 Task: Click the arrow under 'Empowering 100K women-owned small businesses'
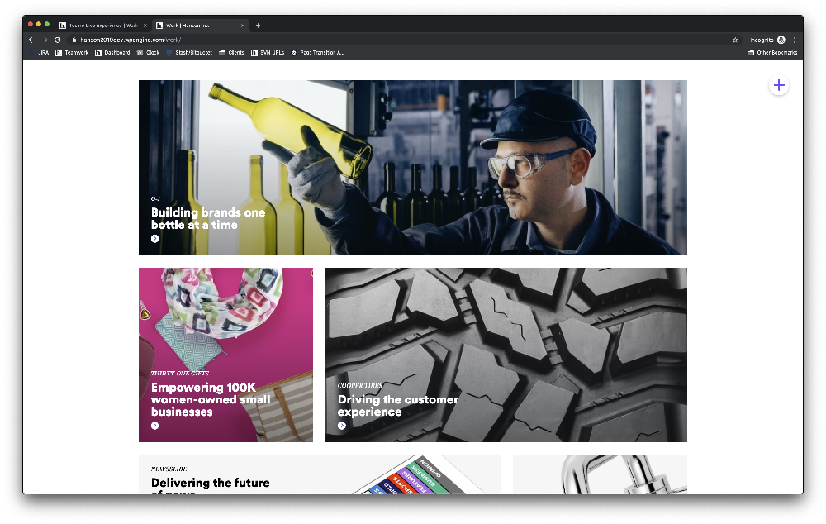click(x=155, y=426)
